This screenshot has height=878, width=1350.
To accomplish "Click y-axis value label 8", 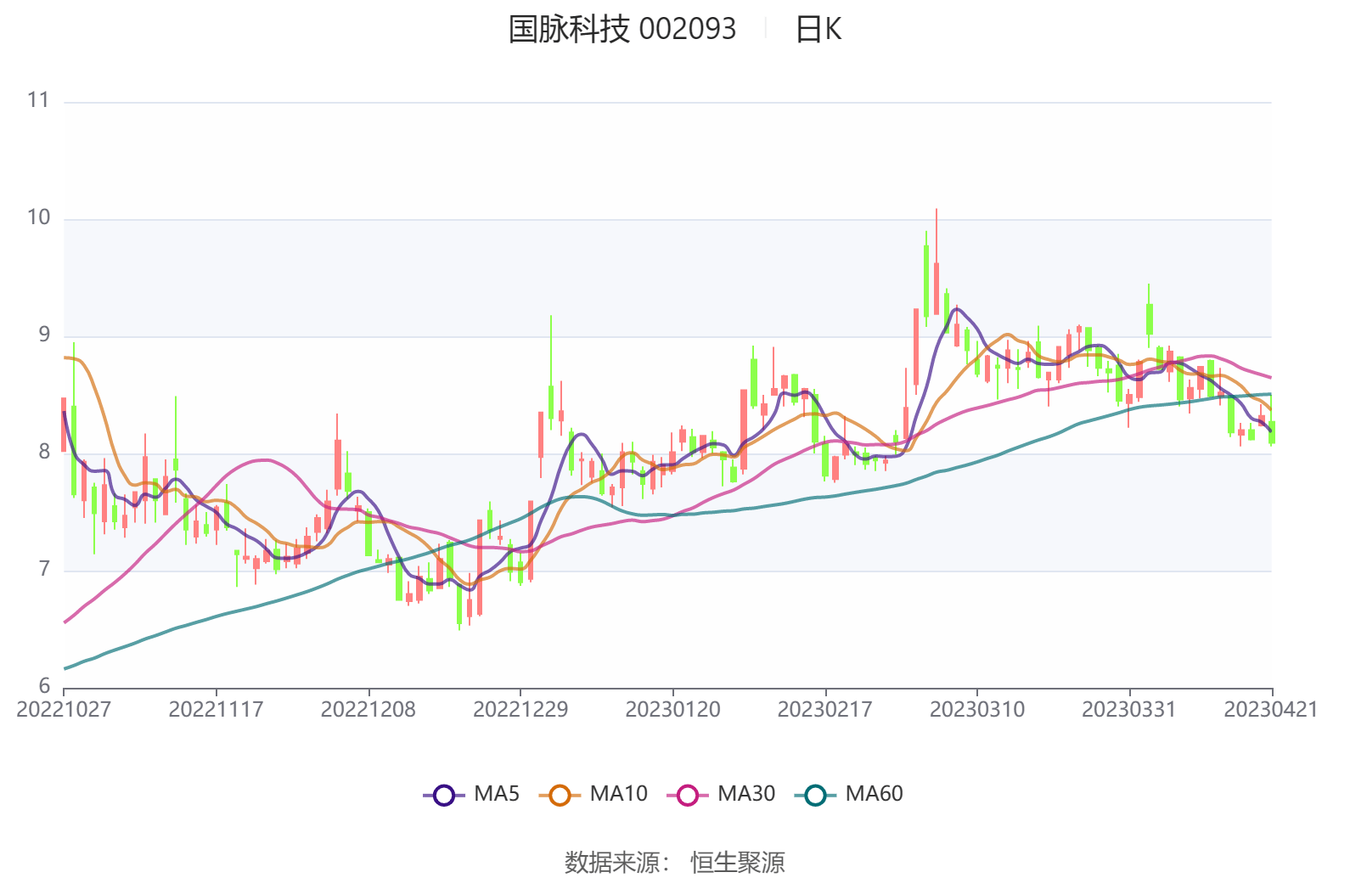I will (x=44, y=452).
